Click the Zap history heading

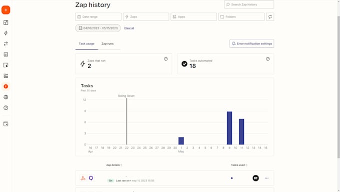[x=93, y=5]
